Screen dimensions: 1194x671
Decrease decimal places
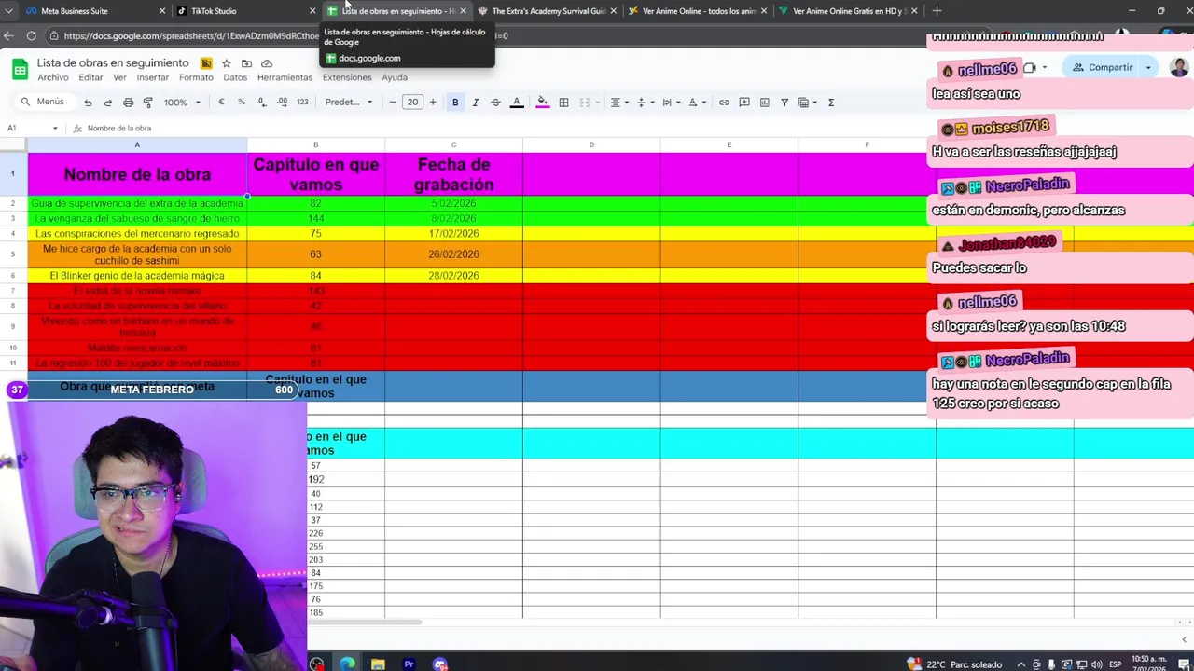tap(261, 103)
